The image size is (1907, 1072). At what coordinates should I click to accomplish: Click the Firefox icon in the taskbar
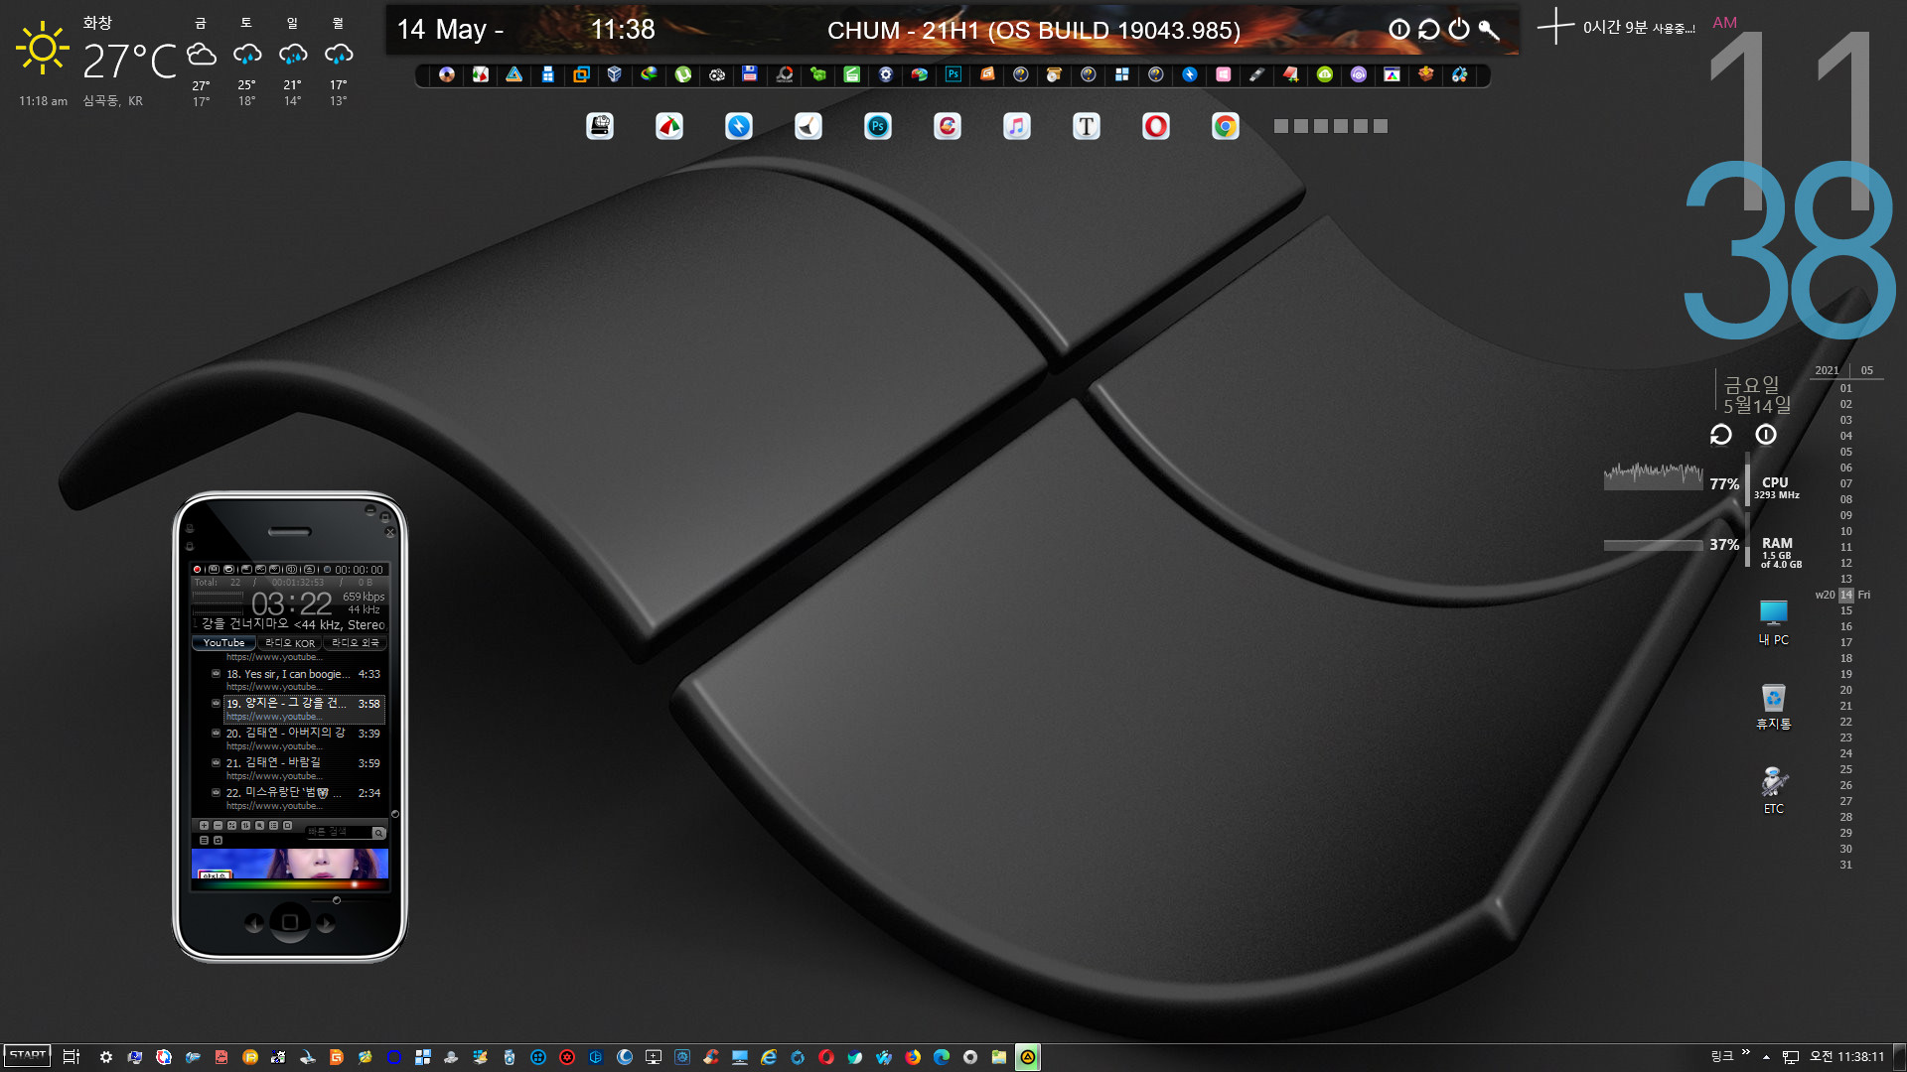coord(913,1057)
